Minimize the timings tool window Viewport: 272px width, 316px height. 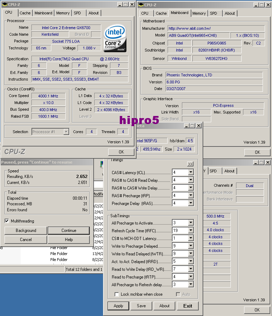[x=186, y=125]
